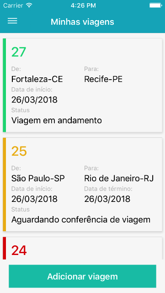
Task: Select the red status bar of trip 24
Action: pyautogui.click(x=4, y=248)
